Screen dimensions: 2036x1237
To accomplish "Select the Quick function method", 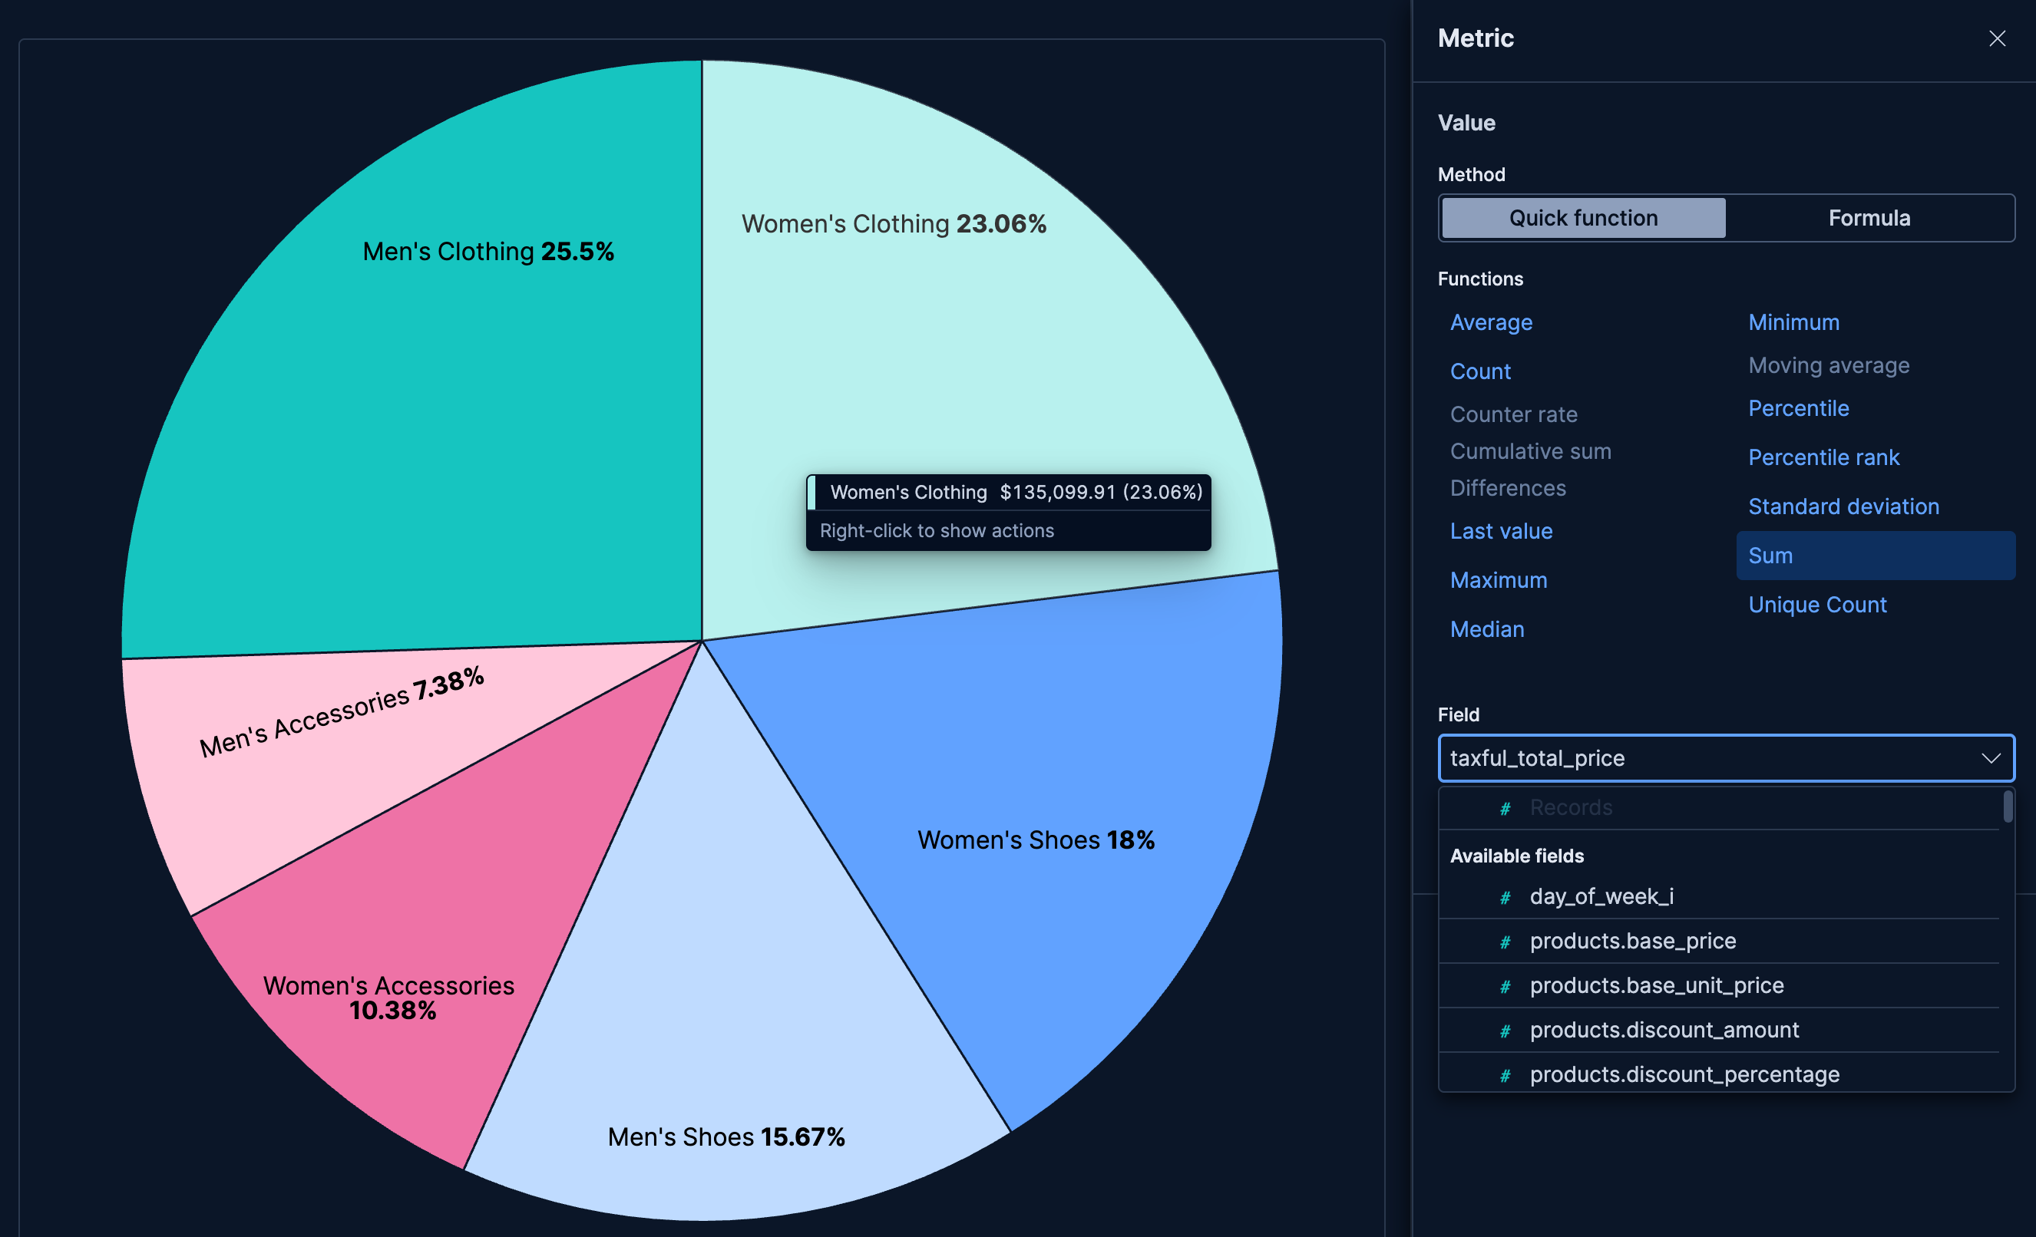I will click(x=1582, y=217).
